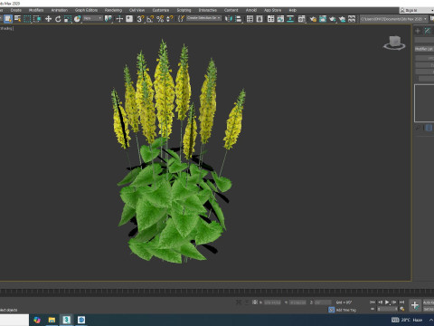Open the Graph Editors menu
This screenshot has height=326, width=434.
tap(86, 10)
